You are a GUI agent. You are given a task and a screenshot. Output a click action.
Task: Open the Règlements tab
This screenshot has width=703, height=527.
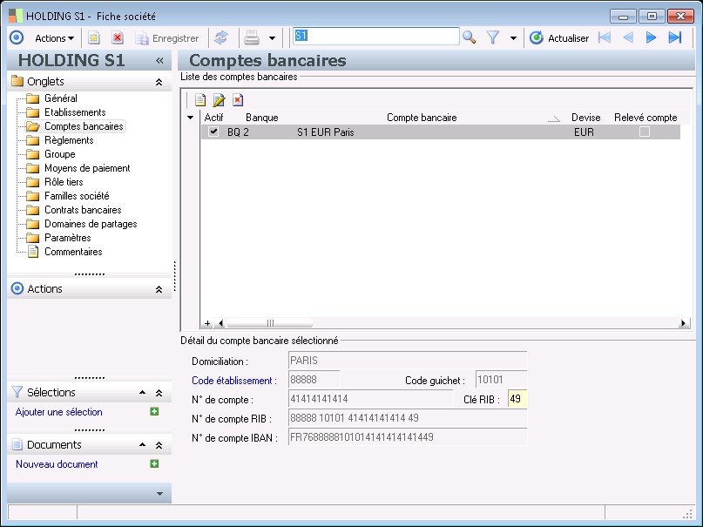point(69,140)
